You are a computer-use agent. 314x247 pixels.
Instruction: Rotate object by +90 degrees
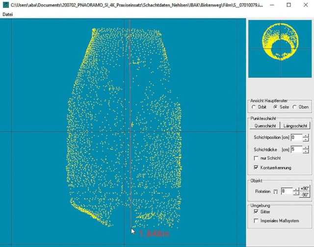[x=305, y=188]
